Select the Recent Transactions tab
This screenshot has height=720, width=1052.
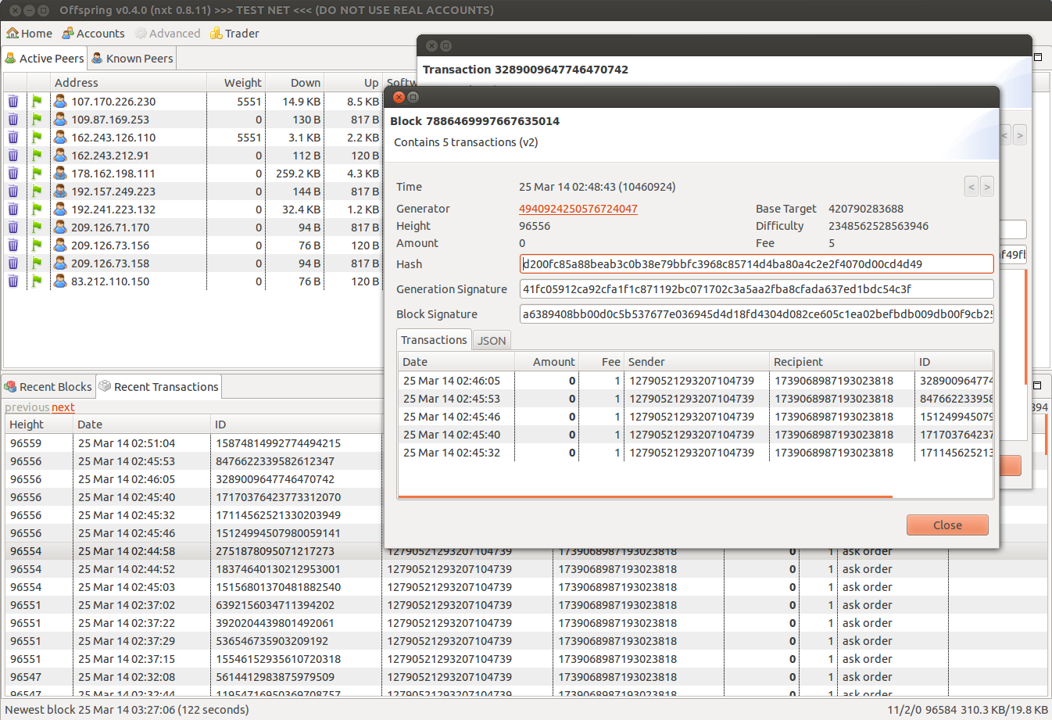[x=159, y=387]
